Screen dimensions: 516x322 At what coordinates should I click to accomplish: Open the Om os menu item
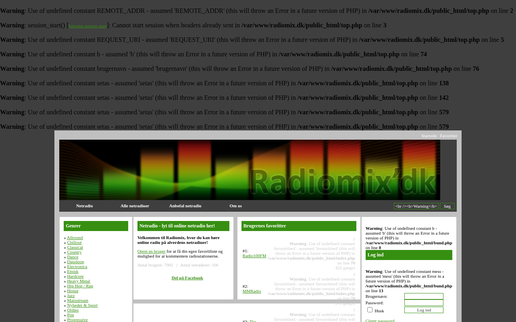click(235, 206)
